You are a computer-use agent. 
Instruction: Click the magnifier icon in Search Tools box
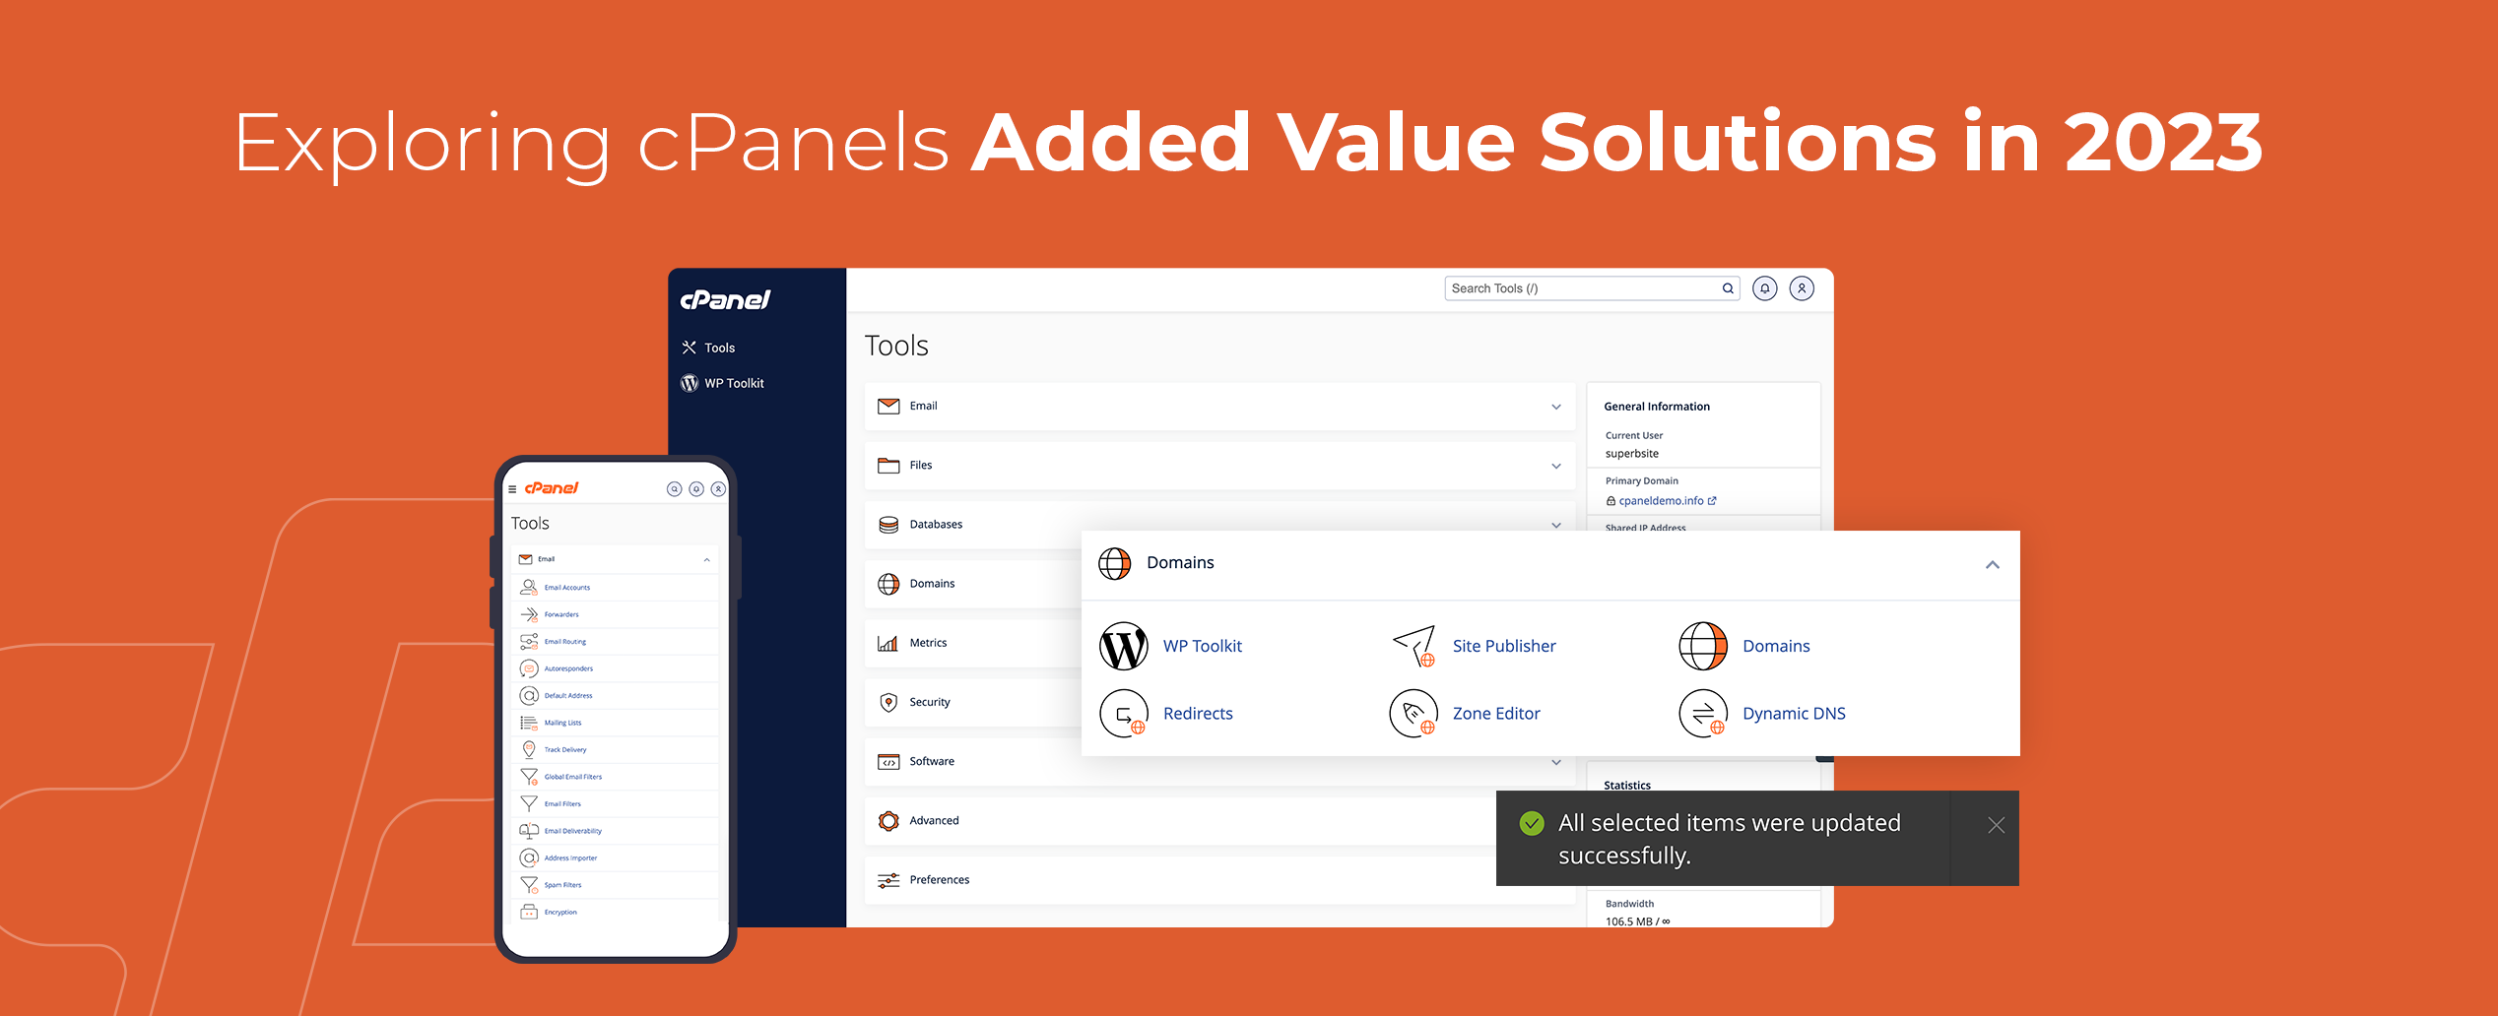tap(1728, 288)
